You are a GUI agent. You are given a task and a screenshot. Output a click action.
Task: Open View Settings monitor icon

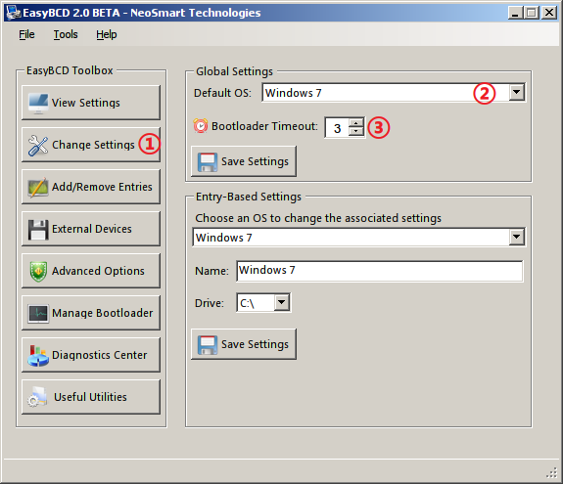pyautogui.click(x=38, y=104)
